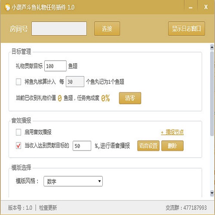215x215 pixels.
Task: Enable the 将鱼丸核算计入 checkbox
Action: click(x=18, y=82)
